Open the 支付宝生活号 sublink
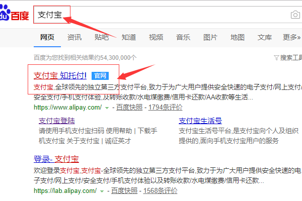Screen dimensions: 302x201 click(200, 121)
